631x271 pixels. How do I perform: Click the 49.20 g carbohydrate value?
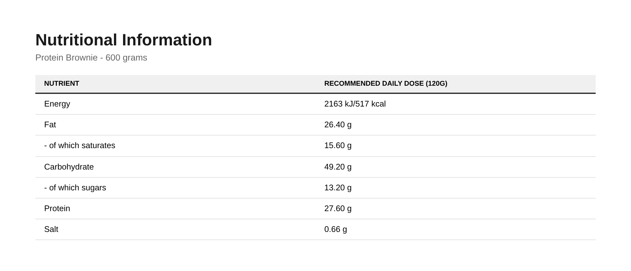tap(338, 167)
